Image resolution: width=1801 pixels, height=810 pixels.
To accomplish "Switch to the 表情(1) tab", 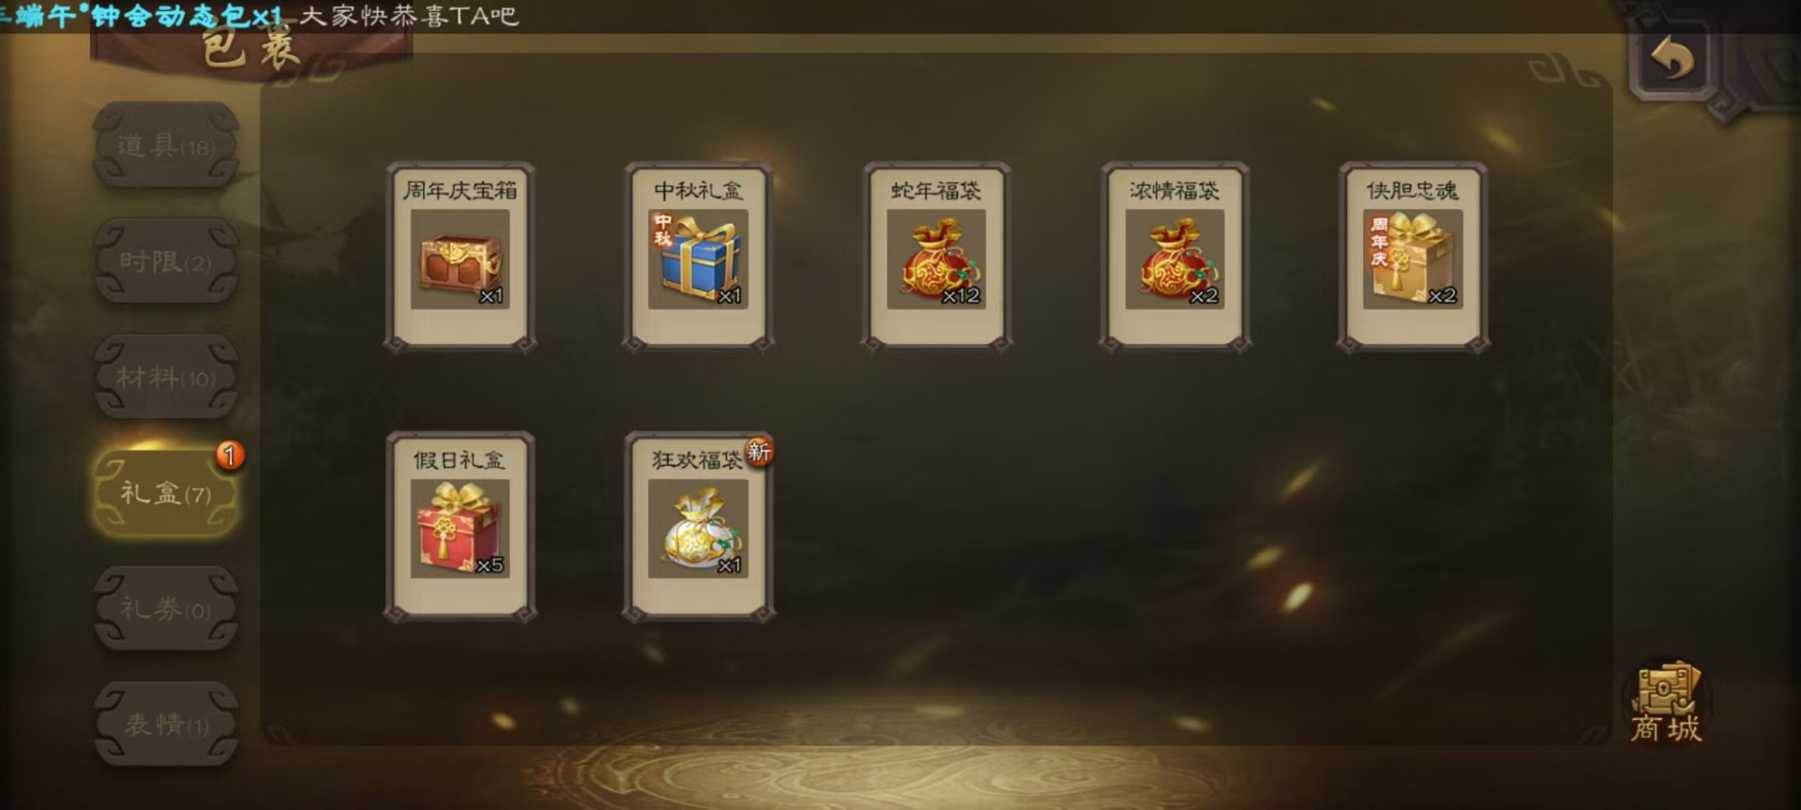I will tap(166, 724).
